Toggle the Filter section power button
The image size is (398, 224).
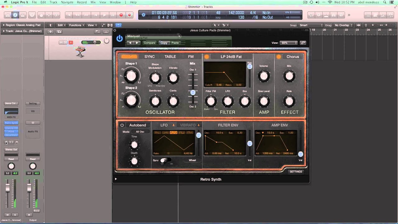pos(207,57)
